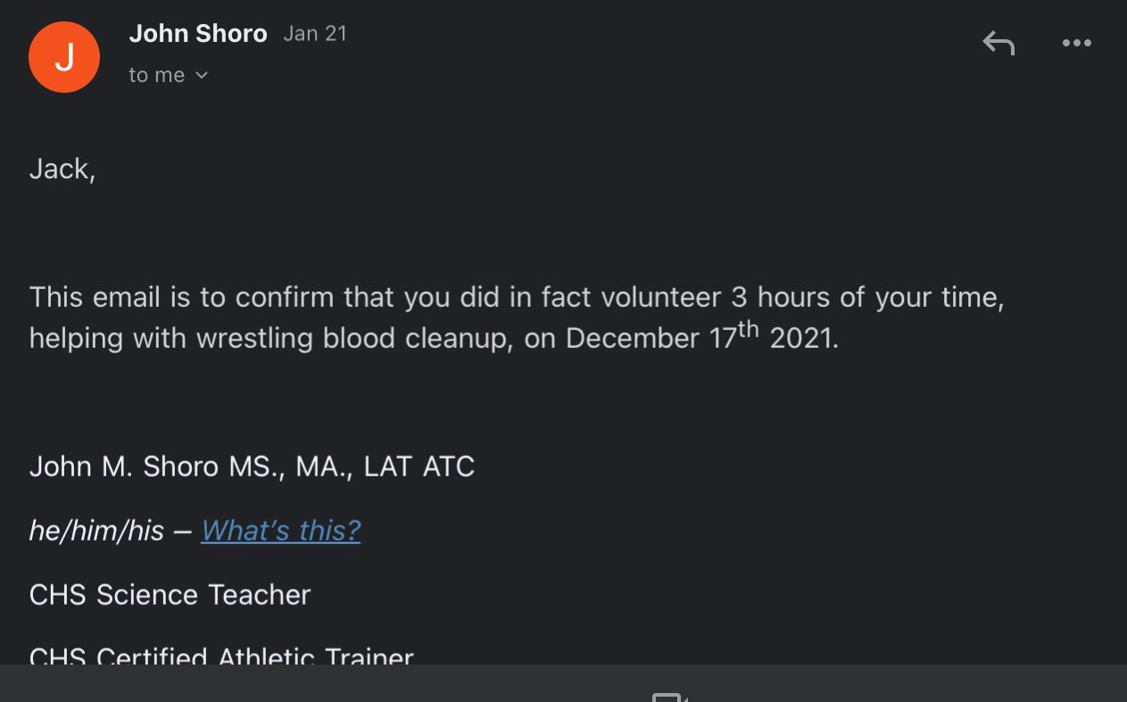
Task: Tap the orange J sender avatar
Action: [64, 57]
